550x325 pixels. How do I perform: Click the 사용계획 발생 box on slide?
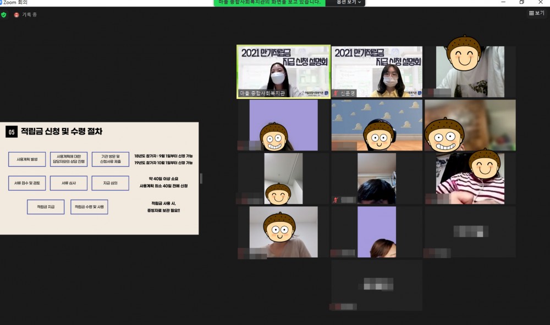27,159
